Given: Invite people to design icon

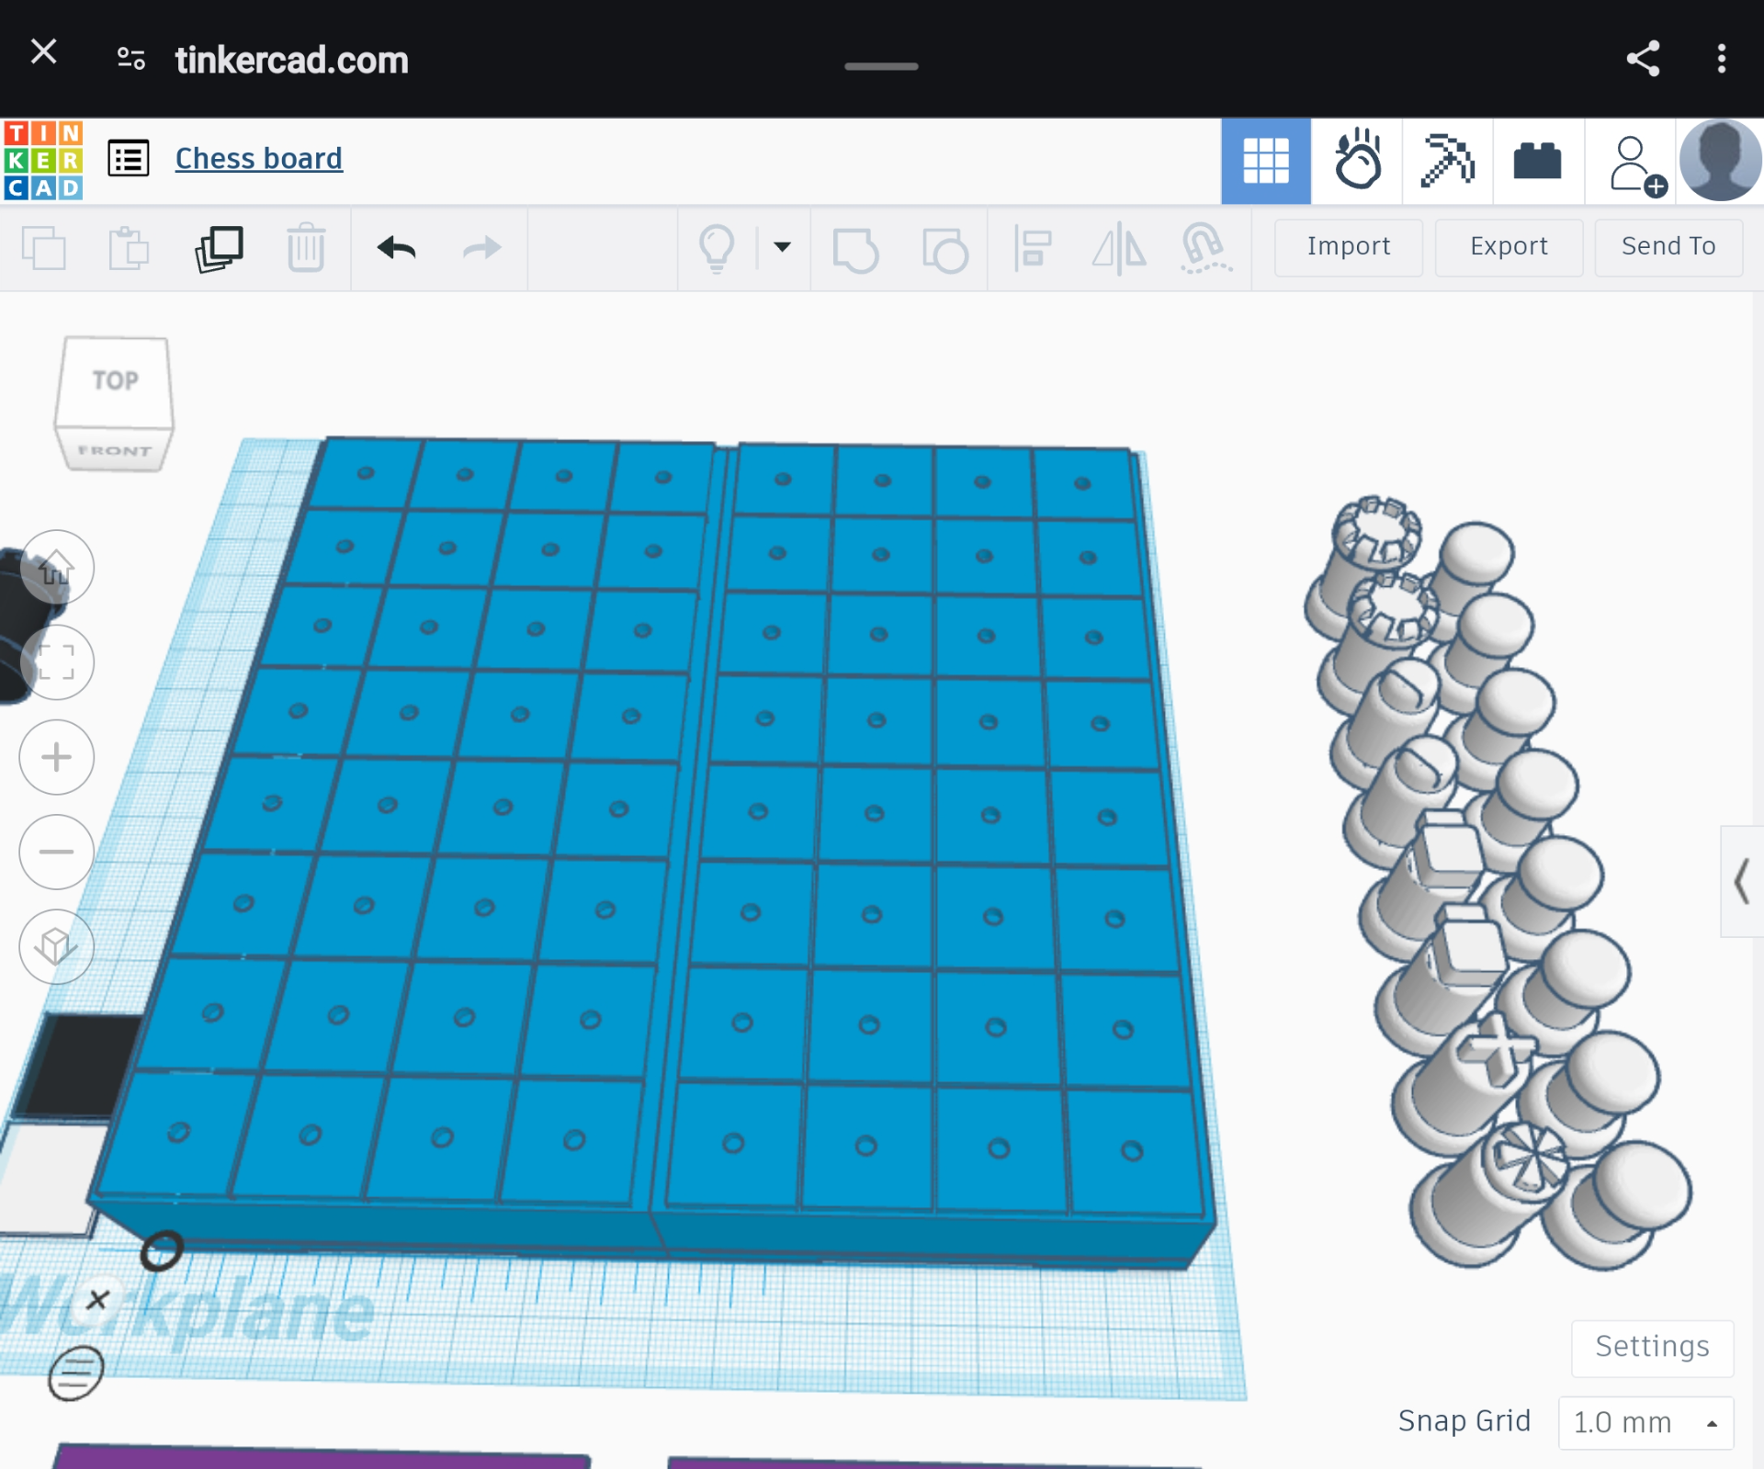Looking at the screenshot, I should click(1634, 164).
